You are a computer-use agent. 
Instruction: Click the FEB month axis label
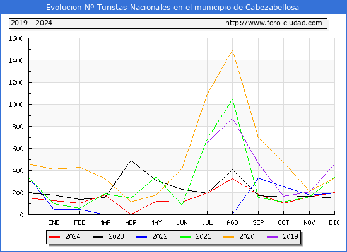79,222
